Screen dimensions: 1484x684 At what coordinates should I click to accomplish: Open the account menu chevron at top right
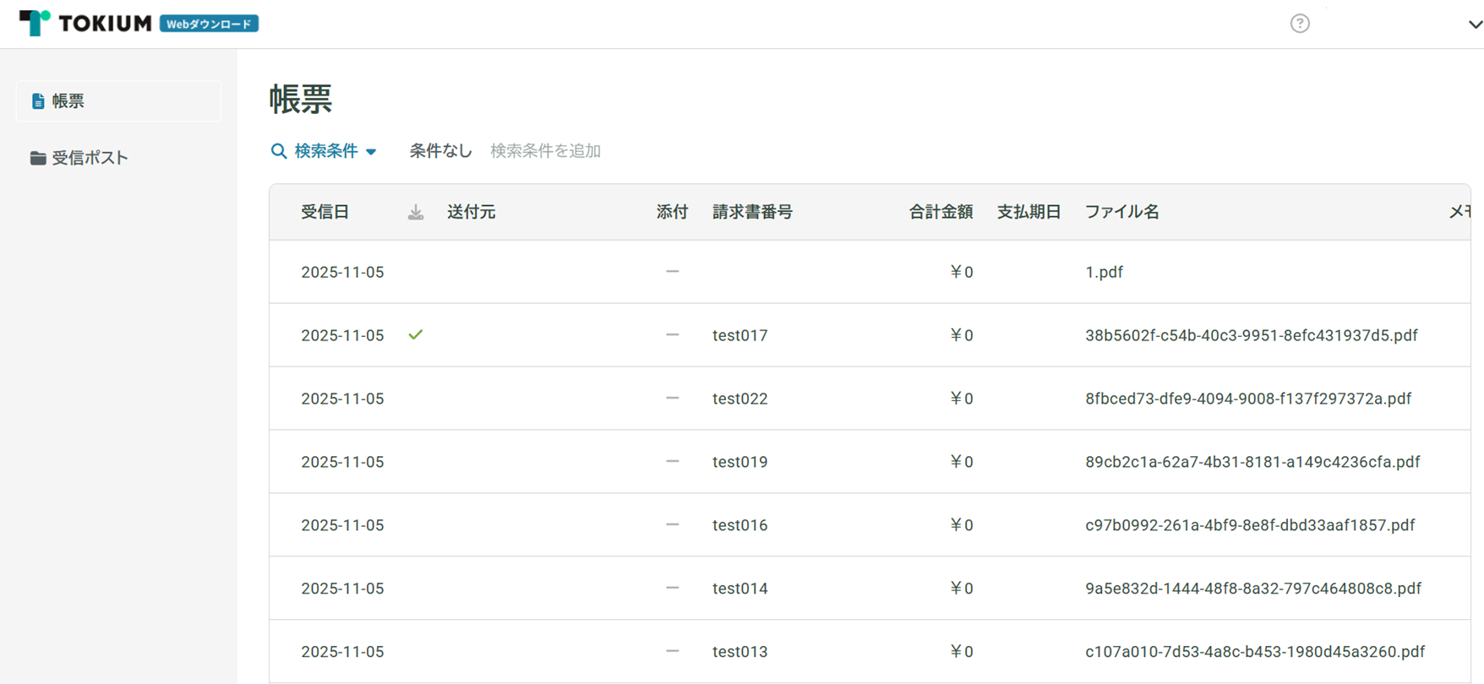[x=1475, y=24]
